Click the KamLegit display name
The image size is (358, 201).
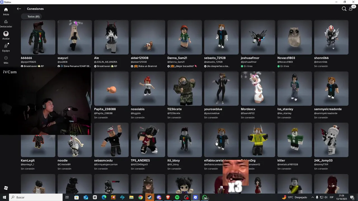coord(28,161)
